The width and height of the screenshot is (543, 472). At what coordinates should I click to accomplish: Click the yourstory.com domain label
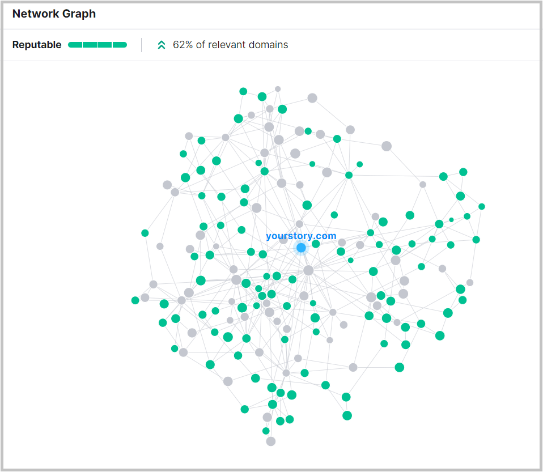coord(301,236)
